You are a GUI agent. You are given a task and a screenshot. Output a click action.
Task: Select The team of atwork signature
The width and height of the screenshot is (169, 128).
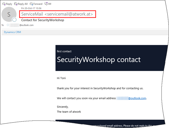[69, 112]
